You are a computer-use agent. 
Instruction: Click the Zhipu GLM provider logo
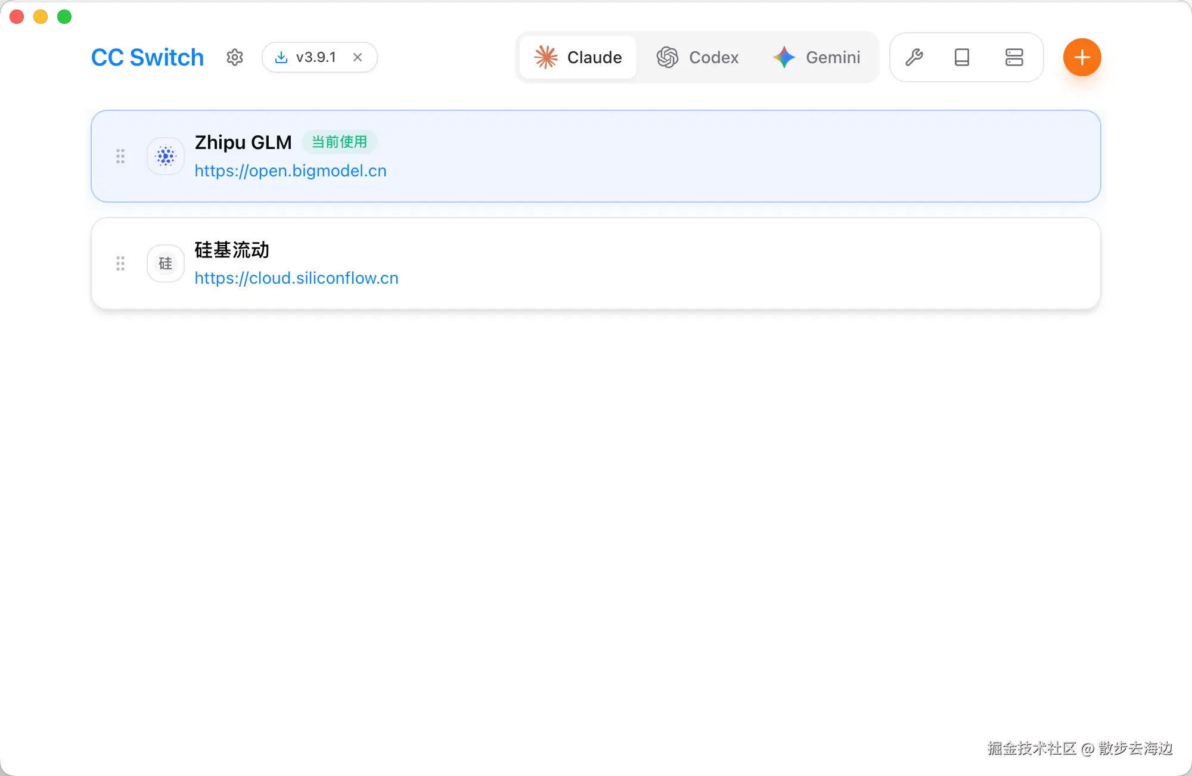coord(166,156)
